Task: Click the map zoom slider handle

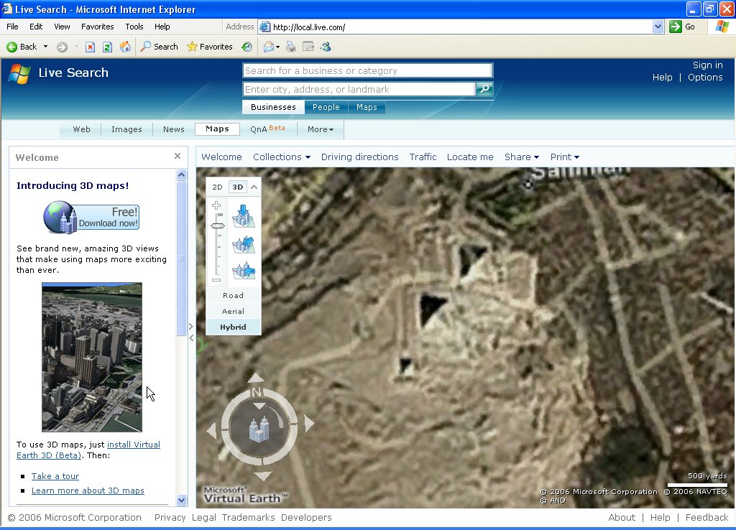Action: (217, 226)
